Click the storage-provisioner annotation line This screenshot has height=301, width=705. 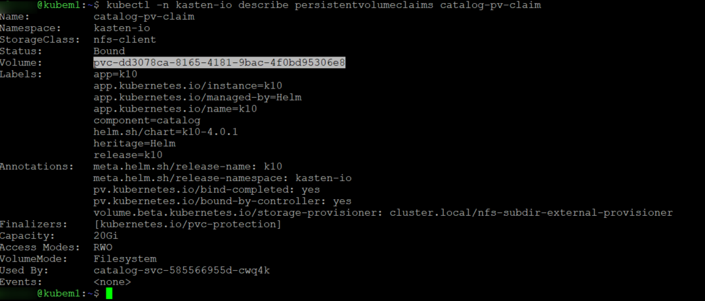coord(383,212)
